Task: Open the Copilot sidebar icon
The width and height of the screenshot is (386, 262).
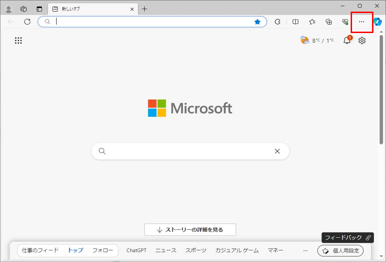Action: click(x=378, y=22)
